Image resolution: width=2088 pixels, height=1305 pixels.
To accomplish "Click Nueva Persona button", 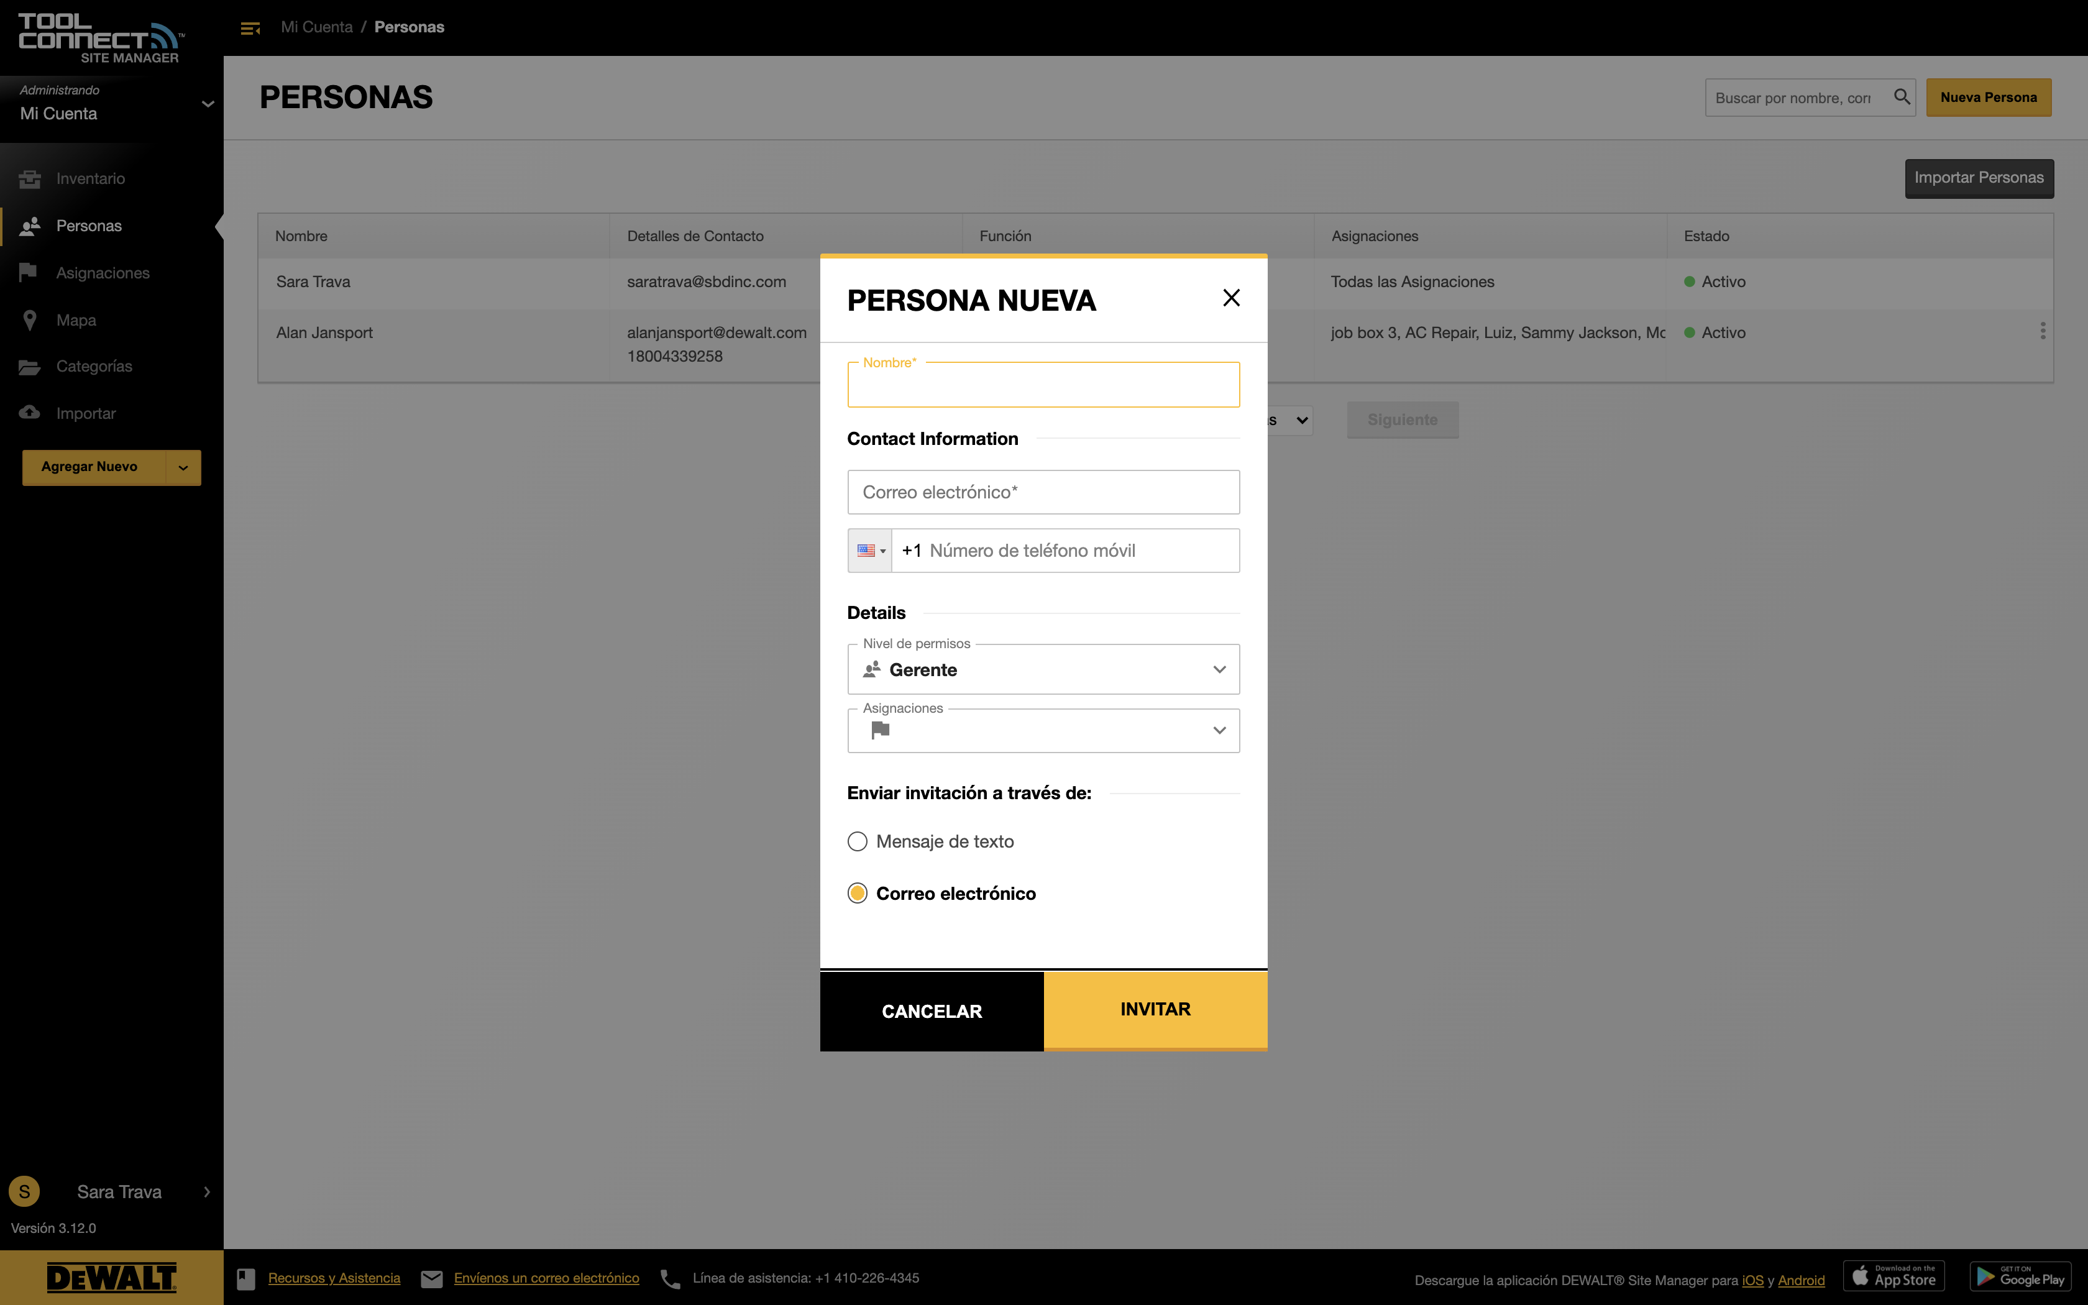I will (1989, 98).
